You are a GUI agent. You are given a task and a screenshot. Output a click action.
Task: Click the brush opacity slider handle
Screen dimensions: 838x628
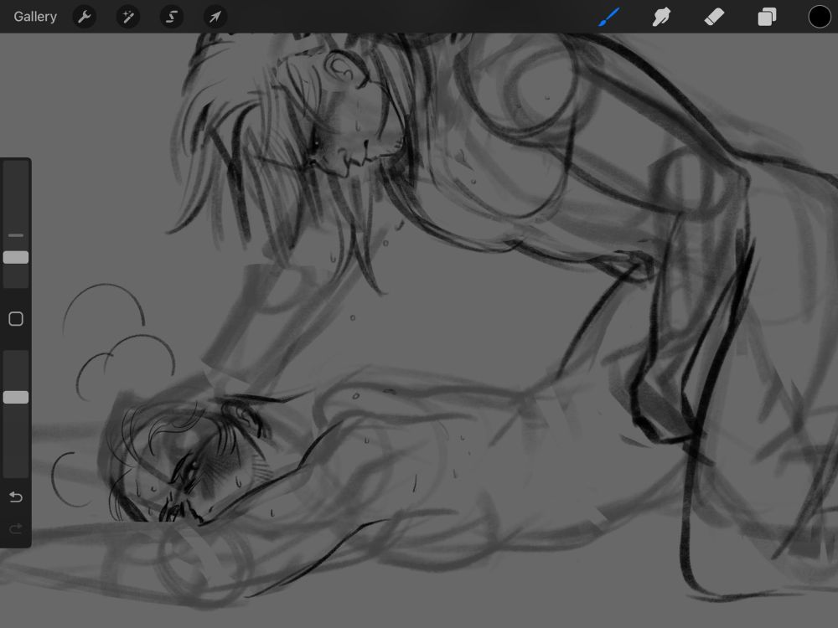(x=16, y=397)
